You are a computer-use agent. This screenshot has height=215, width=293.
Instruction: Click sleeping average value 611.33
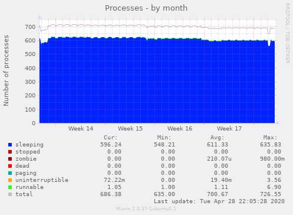pyautogui.click(x=218, y=145)
